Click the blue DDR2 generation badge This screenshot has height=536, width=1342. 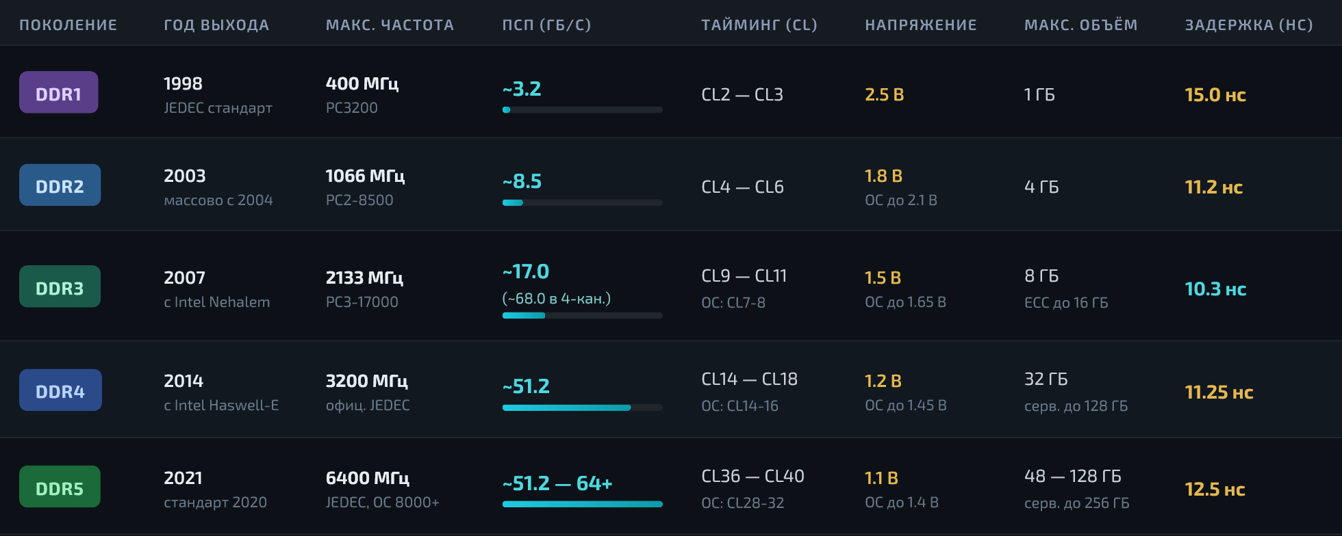point(60,185)
